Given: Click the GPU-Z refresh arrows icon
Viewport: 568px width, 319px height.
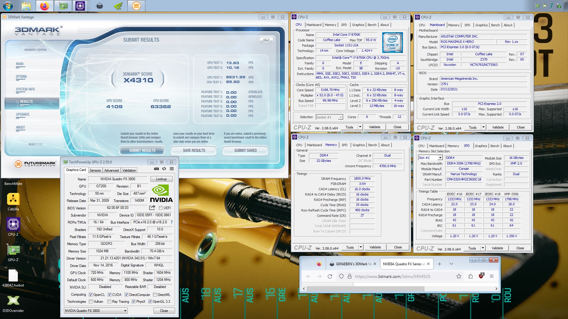Looking at the screenshot, I should [164, 169].
